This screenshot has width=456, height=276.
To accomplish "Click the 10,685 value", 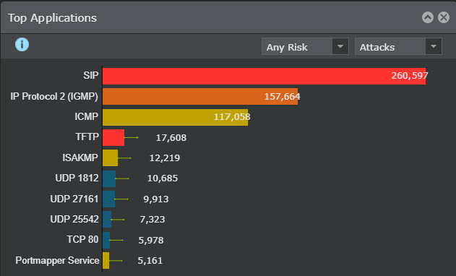I will tap(163, 178).
